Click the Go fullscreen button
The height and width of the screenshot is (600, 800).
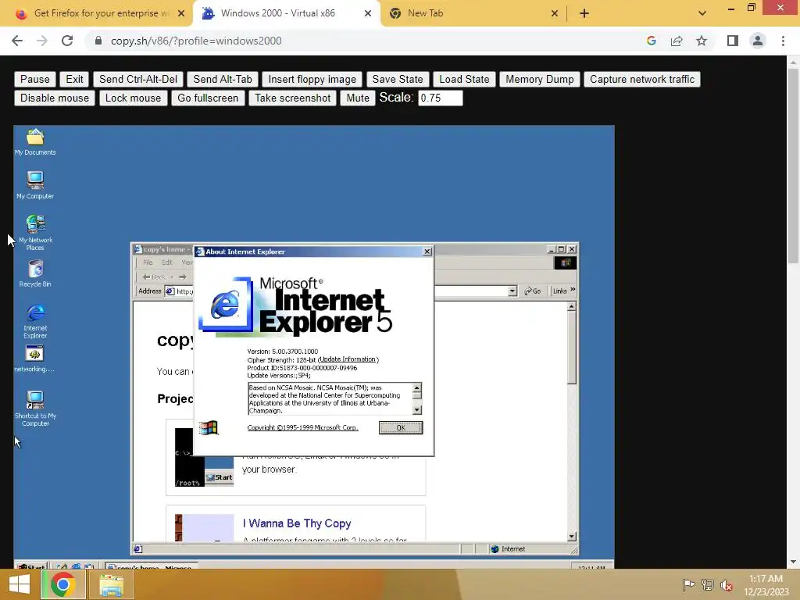pos(208,98)
